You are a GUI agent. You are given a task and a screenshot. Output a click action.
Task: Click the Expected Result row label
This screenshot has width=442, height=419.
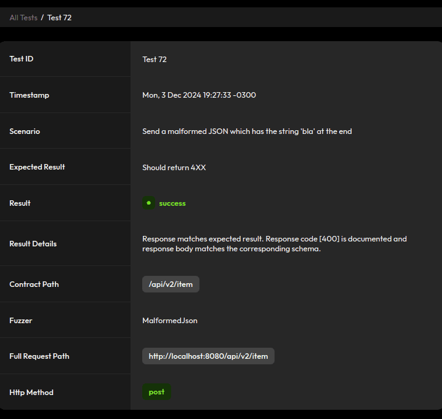[37, 167]
